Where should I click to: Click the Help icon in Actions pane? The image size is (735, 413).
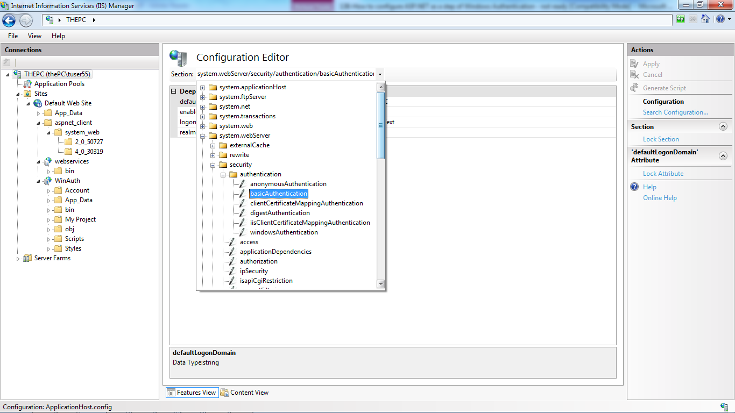(635, 187)
